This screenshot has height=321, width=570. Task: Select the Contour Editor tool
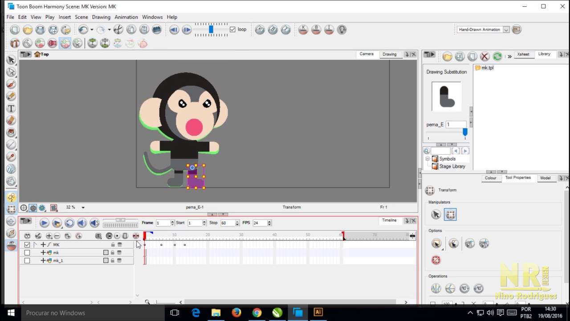pyautogui.click(x=11, y=72)
